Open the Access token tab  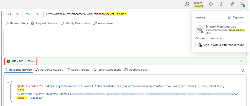(104, 23)
